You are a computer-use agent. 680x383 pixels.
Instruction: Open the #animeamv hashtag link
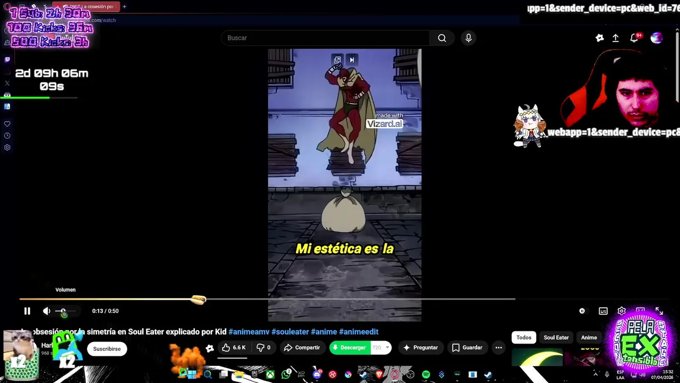[x=249, y=332]
